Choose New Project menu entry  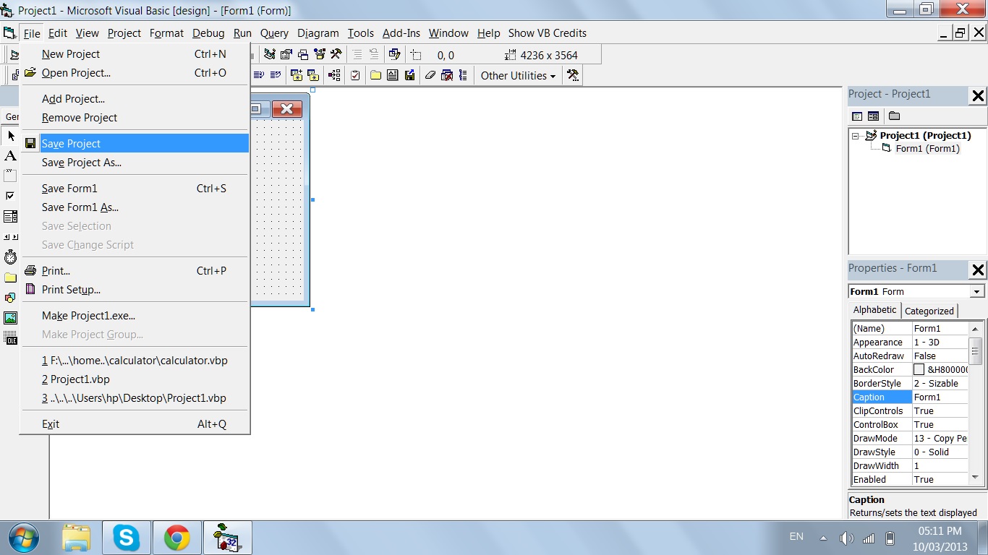[135, 54]
